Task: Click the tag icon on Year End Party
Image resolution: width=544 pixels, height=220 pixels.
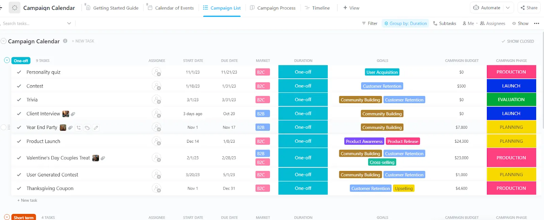Action: [x=87, y=128]
